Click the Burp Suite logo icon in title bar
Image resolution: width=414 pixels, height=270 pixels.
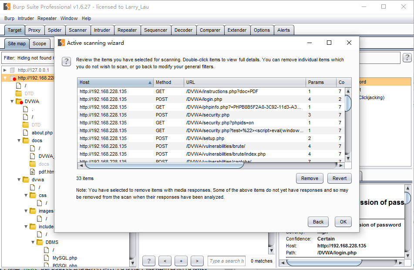point(7,7)
